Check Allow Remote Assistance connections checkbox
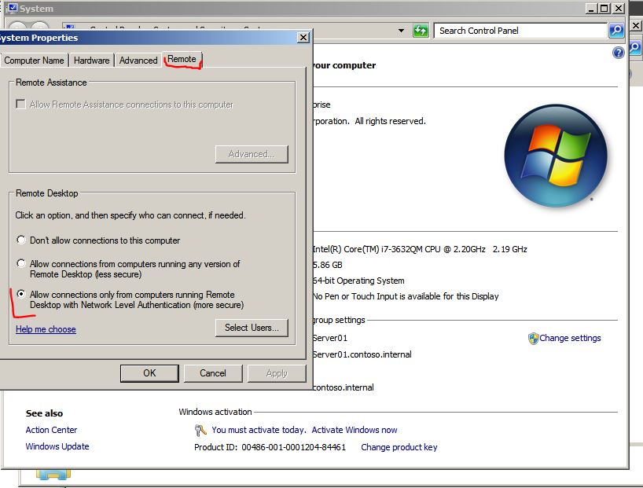Viewport: 643px width, 488px height. point(20,104)
